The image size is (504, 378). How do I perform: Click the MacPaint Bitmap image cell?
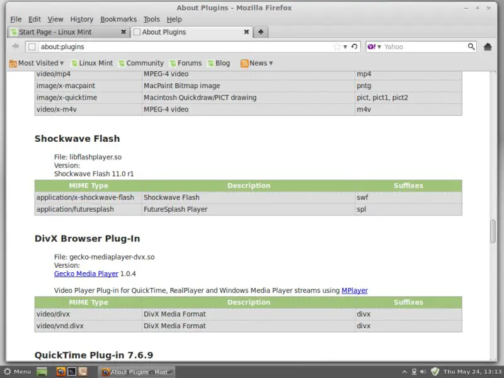[248, 86]
